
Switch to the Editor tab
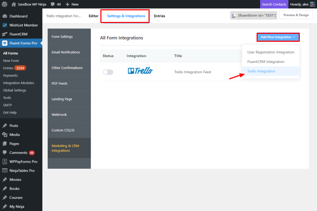[x=93, y=16]
